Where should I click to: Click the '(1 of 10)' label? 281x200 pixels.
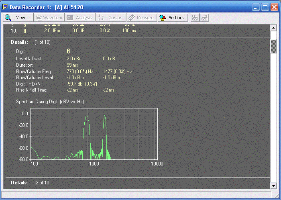43,42
